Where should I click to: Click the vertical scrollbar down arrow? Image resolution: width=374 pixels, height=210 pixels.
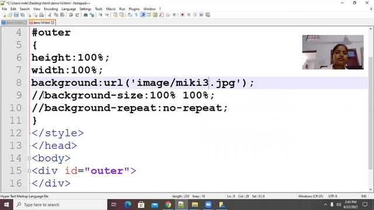[x=370, y=190]
